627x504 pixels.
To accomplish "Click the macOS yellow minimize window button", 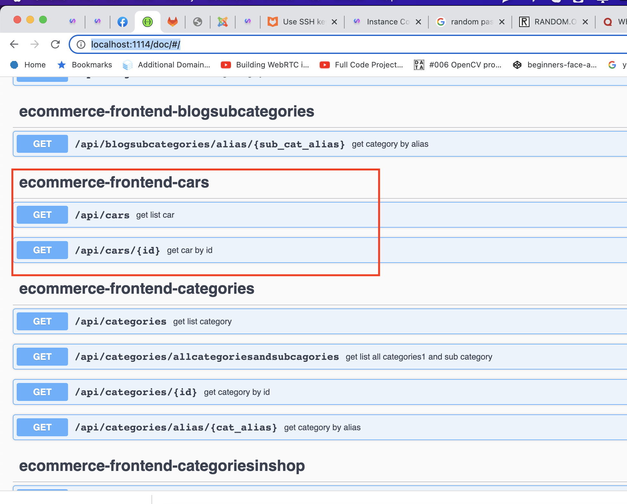I will tap(30, 20).
